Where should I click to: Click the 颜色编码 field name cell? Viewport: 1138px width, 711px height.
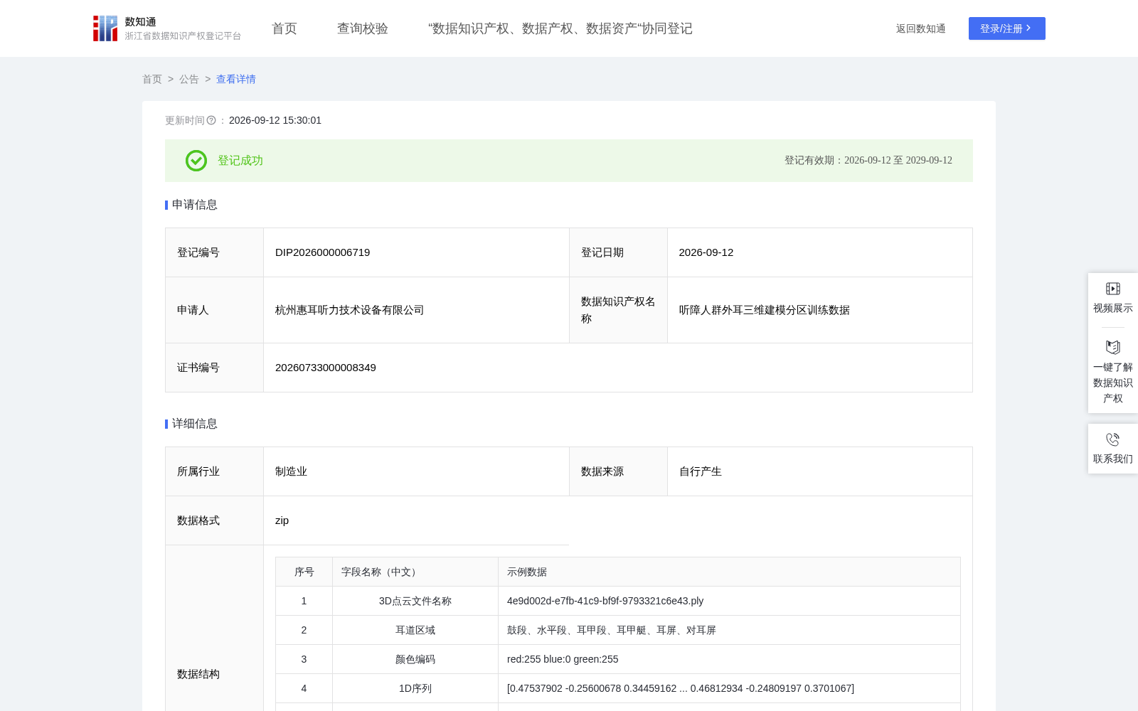pos(415,659)
